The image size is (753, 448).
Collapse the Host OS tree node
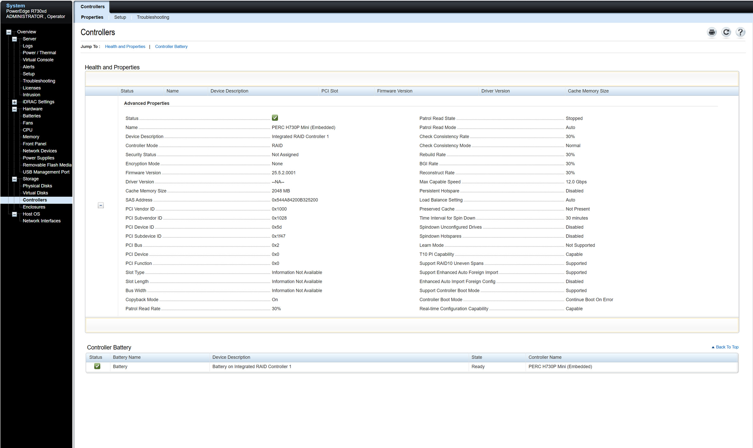[x=14, y=214]
